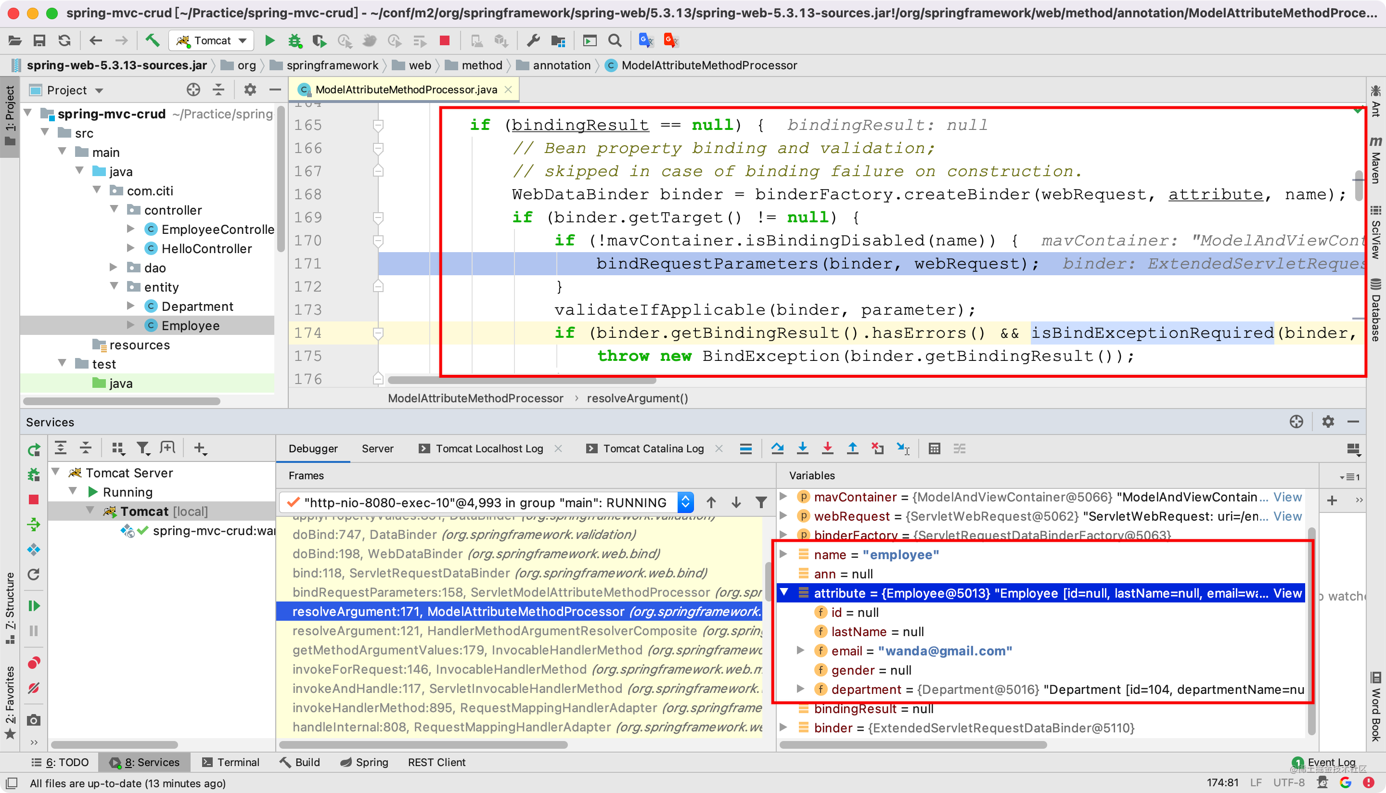Viewport: 1386px width, 793px height.
Task: Click the Synchronize refresh toolbar icon
Action: 64,40
